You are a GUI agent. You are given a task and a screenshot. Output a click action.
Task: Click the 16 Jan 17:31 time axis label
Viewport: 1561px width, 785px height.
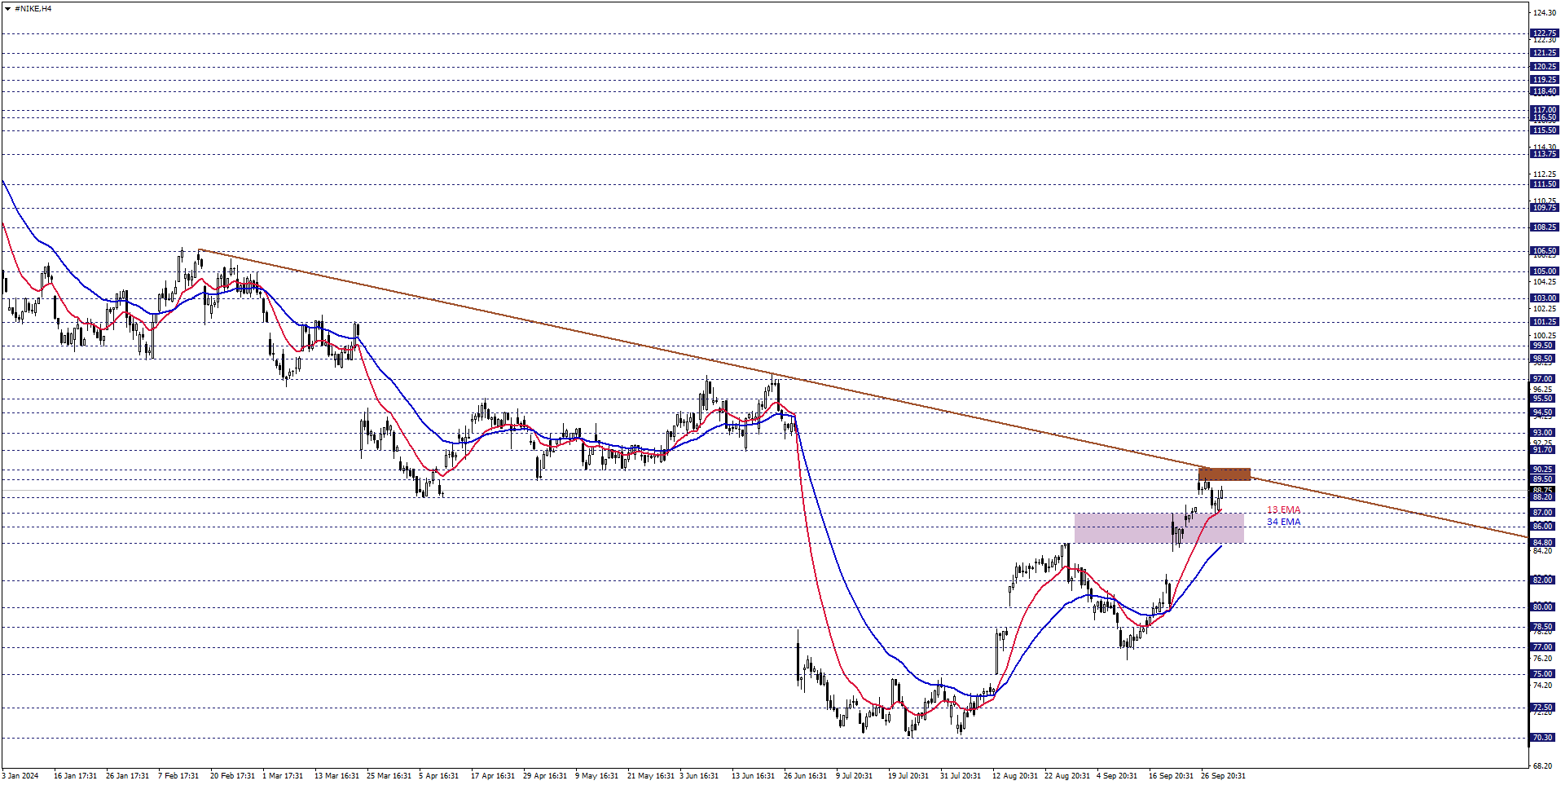coord(75,776)
